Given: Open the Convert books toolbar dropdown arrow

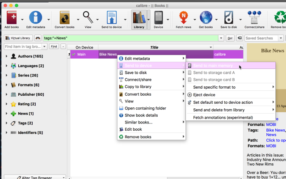Looking at the screenshot, I should [78, 20].
